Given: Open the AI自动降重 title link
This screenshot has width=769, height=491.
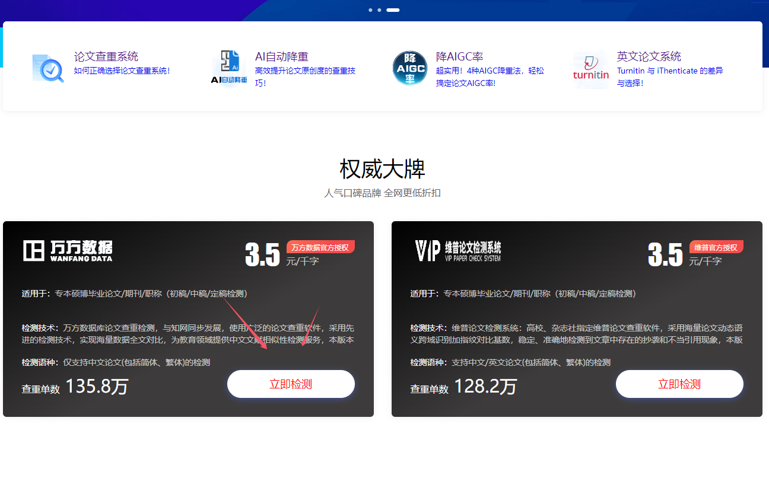Looking at the screenshot, I should [282, 56].
